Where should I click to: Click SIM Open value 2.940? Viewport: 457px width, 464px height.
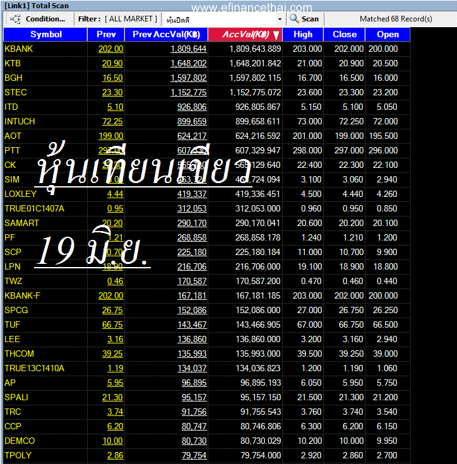386,179
